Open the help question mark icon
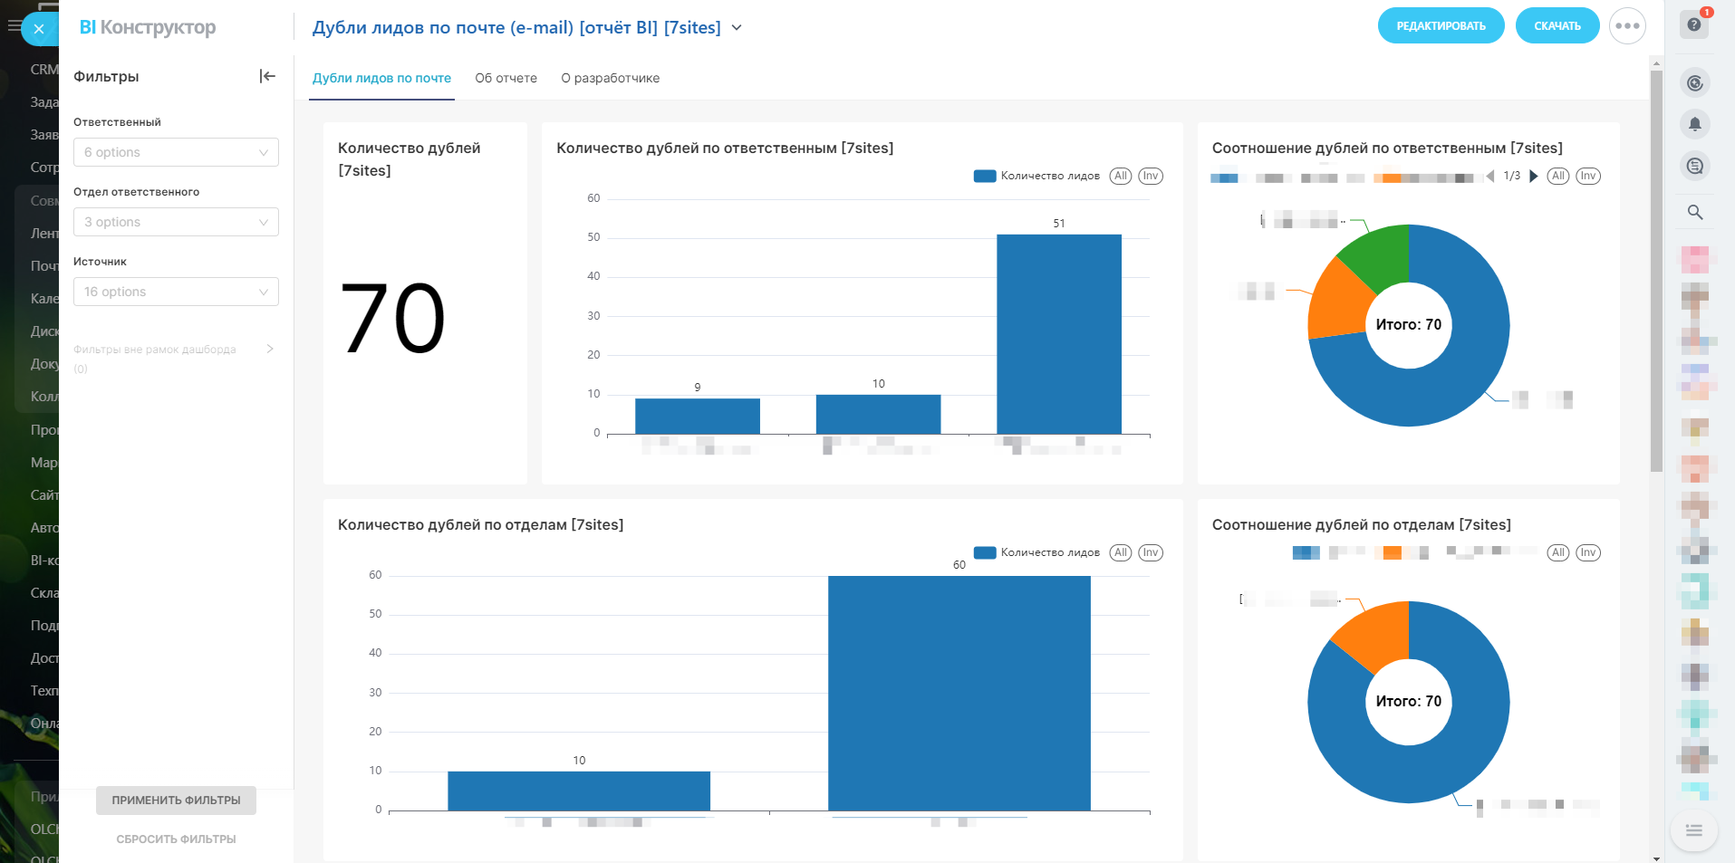The image size is (1735, 863). click(1694, 25)
